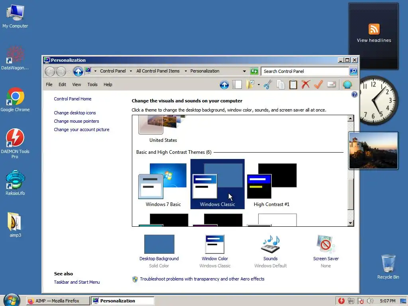Expand the recent pages dropdown arrow
This screenshot has height=306, width=408.
click(69, 72)
